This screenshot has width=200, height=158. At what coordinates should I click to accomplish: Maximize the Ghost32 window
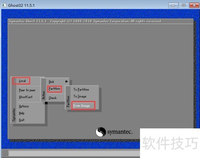click(x=184, y=5)
